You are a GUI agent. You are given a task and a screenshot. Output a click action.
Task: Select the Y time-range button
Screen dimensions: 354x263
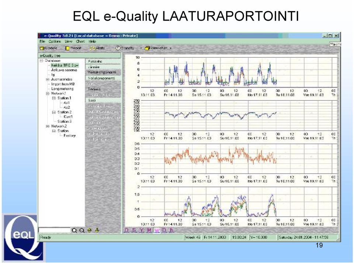(142, 230)
